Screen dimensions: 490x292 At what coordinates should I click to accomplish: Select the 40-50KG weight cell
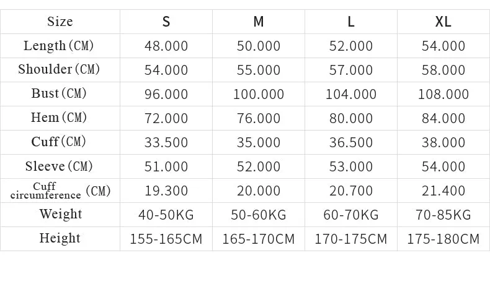[166, 215]
